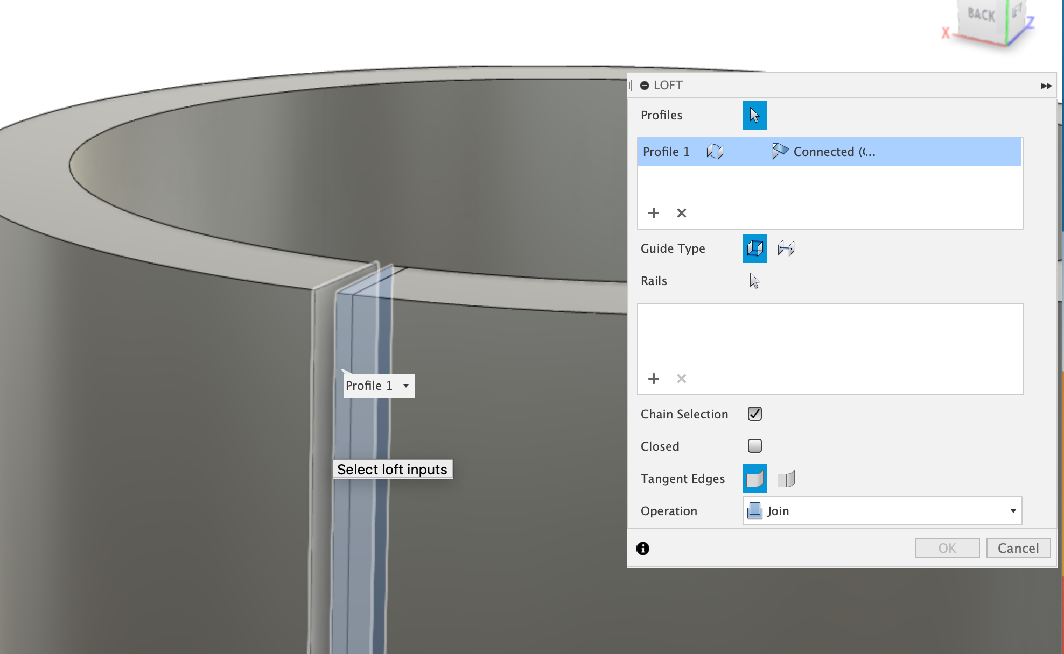Expand the LOFT panel options arrow
The image size is (1064, 654).
click(1045, 84)
